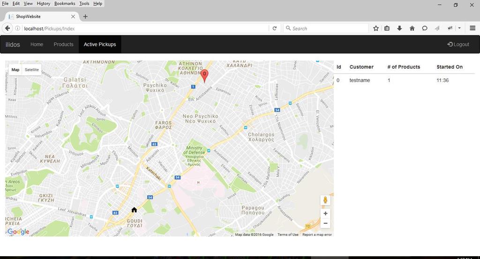Screen dimensions: 480x259
Task: Click the GOUDI map label
Action: click(x=135, y=223)
